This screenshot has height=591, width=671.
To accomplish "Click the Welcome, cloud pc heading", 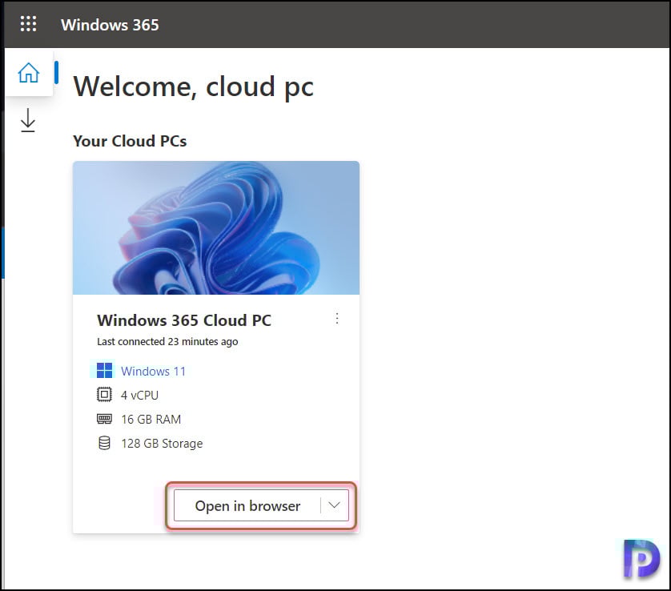I will click(x=194, y=86).
